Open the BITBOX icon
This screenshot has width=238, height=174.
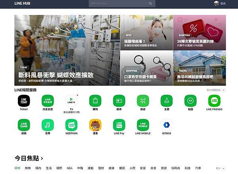tap(167, 125)
